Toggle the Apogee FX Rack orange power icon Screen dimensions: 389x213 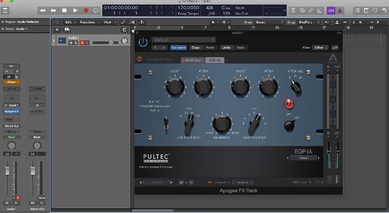coord(139,59)
